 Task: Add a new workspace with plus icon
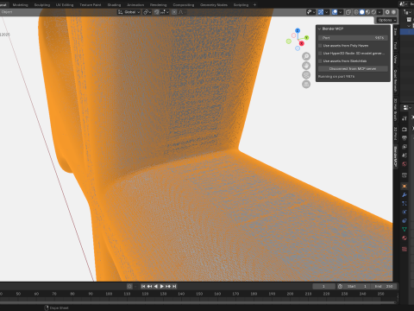coord(254,5)
